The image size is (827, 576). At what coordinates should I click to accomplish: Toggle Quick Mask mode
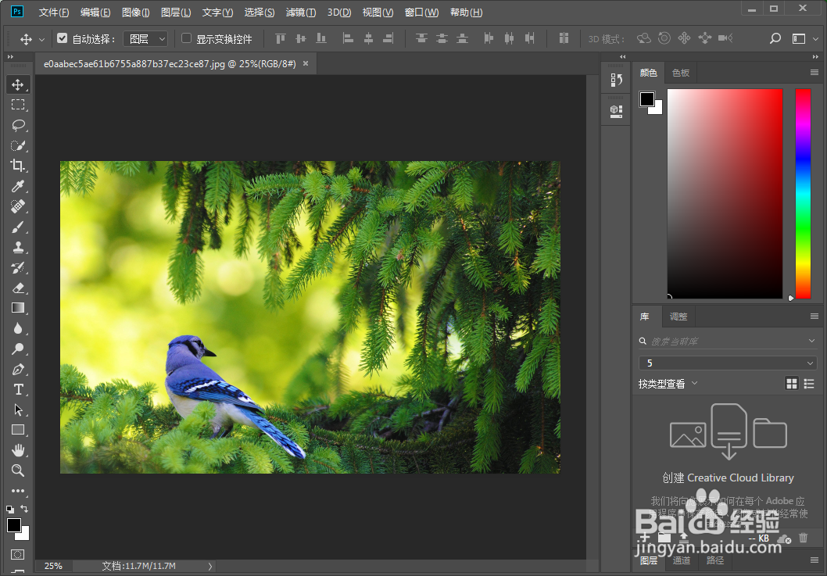[18, 554]
